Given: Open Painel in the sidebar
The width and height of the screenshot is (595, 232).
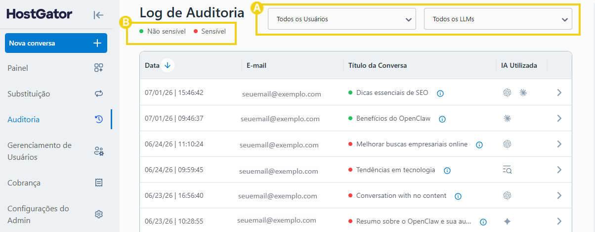Looking at the screenshot, I should pos(18,68).
